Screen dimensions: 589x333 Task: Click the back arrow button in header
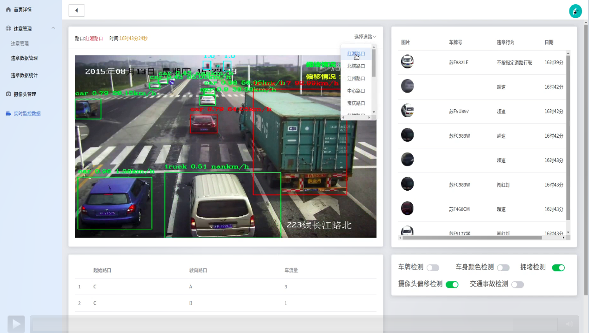(76, 10)
